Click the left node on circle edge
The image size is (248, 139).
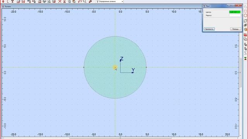click(84, 67)
